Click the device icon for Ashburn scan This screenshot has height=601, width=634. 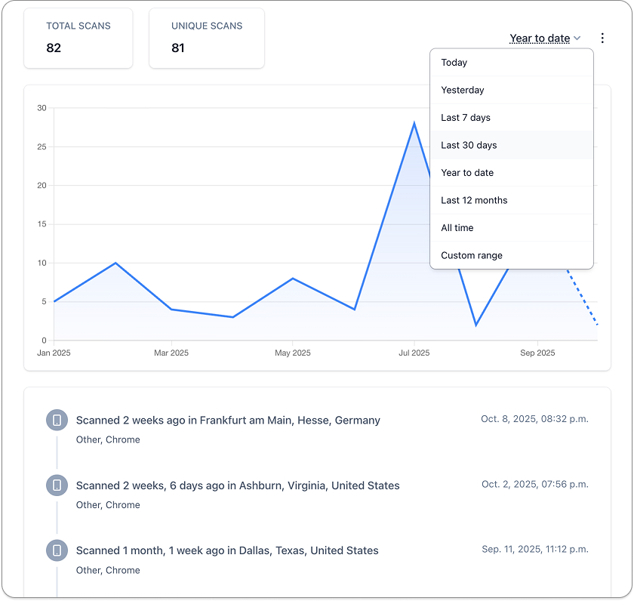click(57, 485)
